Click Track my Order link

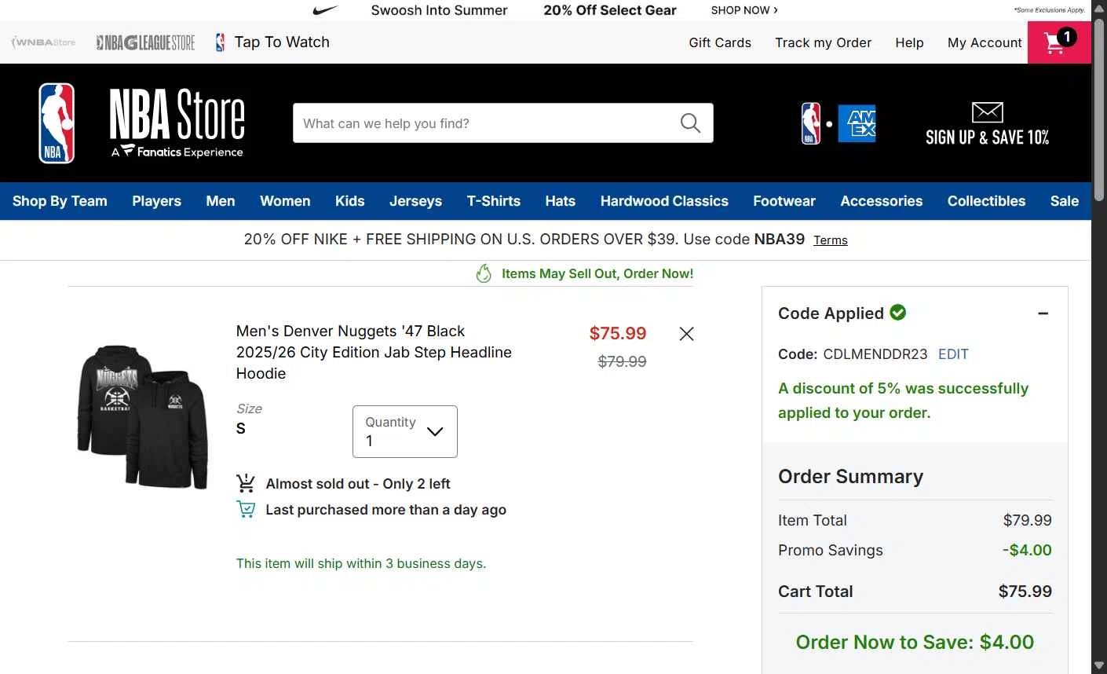pos(823,42)
